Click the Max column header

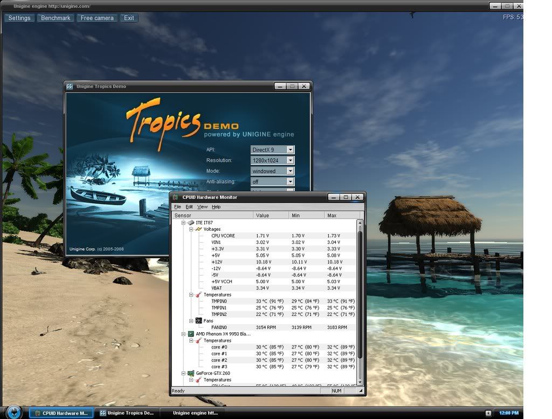pyautogui.click(x=342, y=215)
